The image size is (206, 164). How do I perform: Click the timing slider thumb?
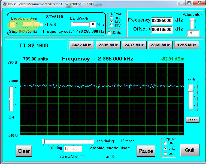tap(44, 142)
